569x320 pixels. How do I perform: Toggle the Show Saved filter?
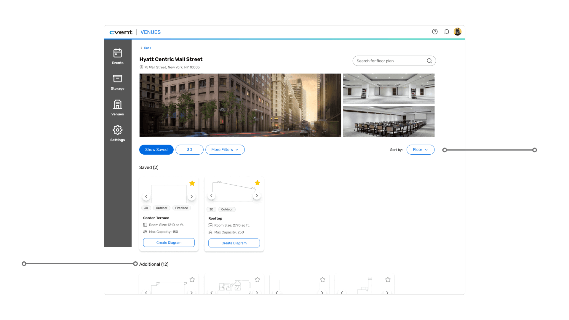click(156, 150)
